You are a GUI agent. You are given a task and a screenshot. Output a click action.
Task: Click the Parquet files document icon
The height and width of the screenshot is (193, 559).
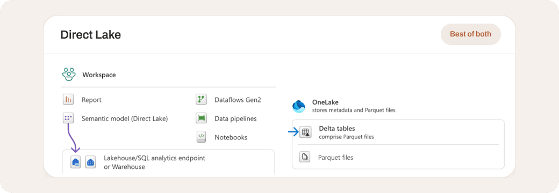click(305, 157)
